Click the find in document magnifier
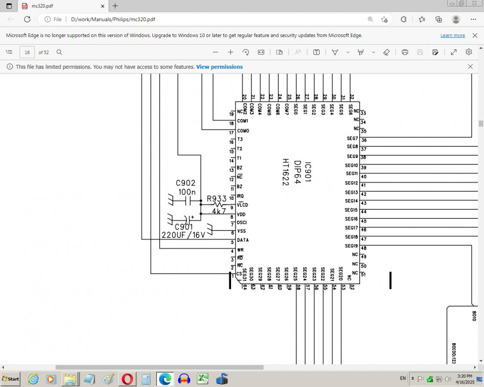484x387 pixels. point(59,52)
